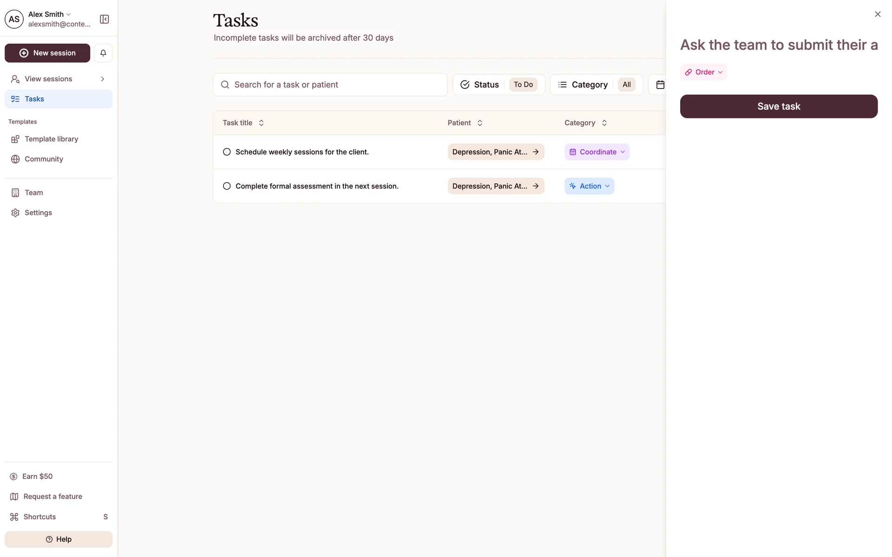The width and height of the screenshot is (892, 557).
Task: Open the Action category dropdown
Action: tap(589, 186)
